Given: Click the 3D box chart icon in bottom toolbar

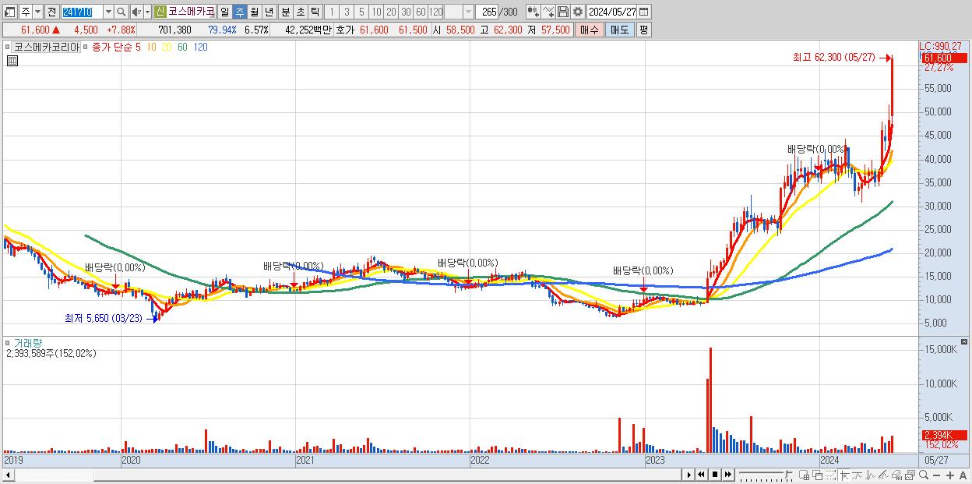Looking at the screenshot, I should coord(897,475).
